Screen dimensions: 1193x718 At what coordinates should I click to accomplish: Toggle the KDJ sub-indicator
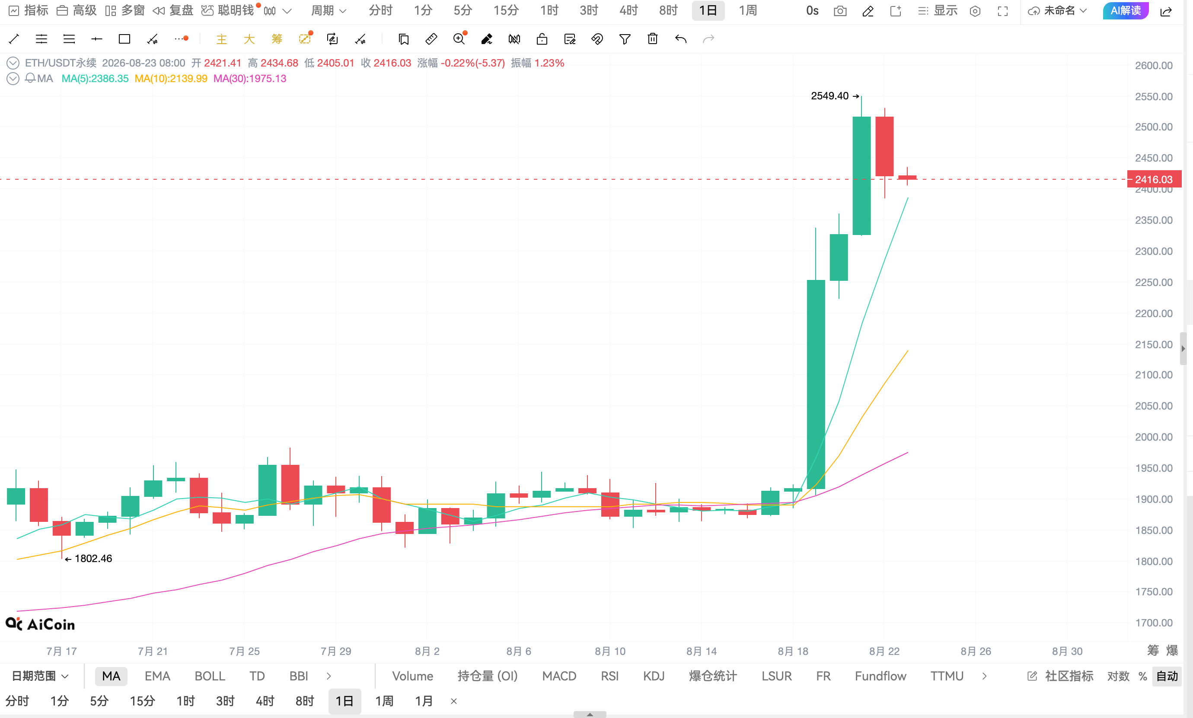[x=654, y=676]
